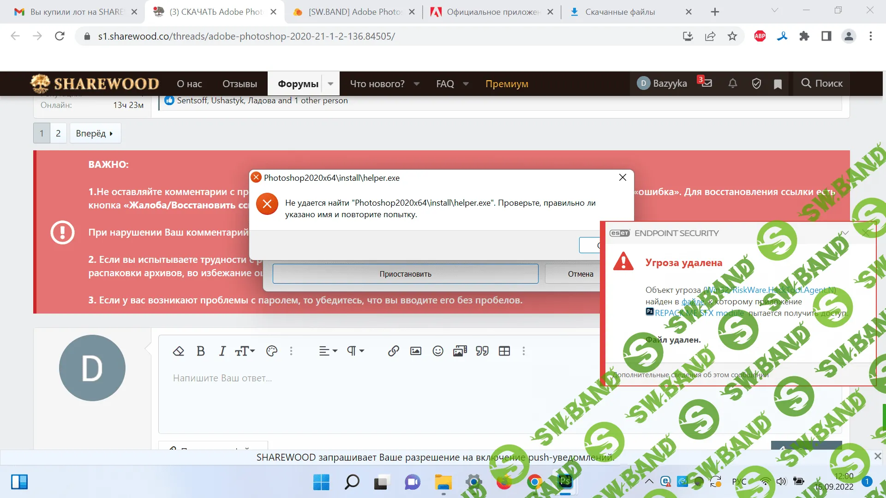Screen dimensions: 886x498
Task: Insert a quote block icon
Action: (482, 351)
